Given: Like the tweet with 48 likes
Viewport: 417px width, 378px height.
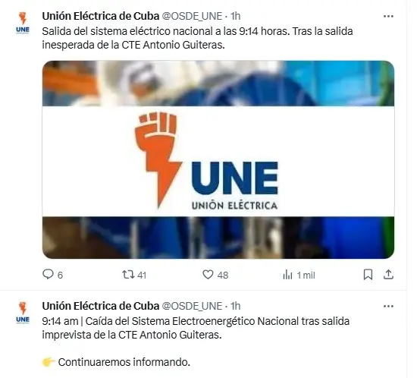Looking at the screenshot, I should pos(215,275).
